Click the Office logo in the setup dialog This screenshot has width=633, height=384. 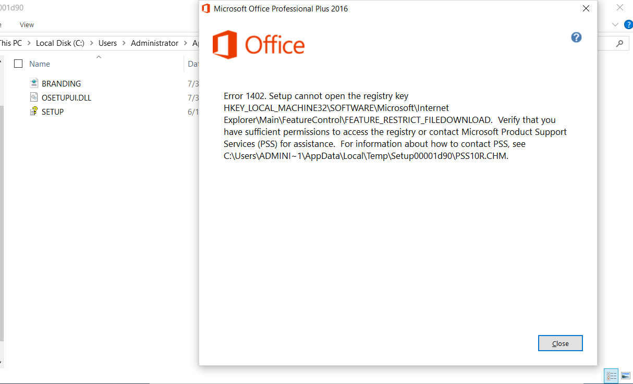point(258,45)
